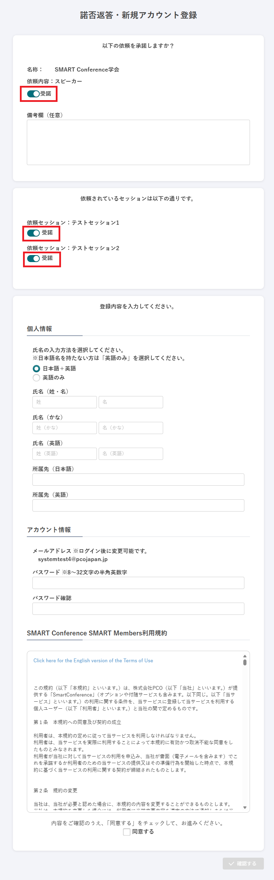Open the English Terms of Use link
Image resolution: width=274 pixels, height=880 pixels.
coord(93,661)
